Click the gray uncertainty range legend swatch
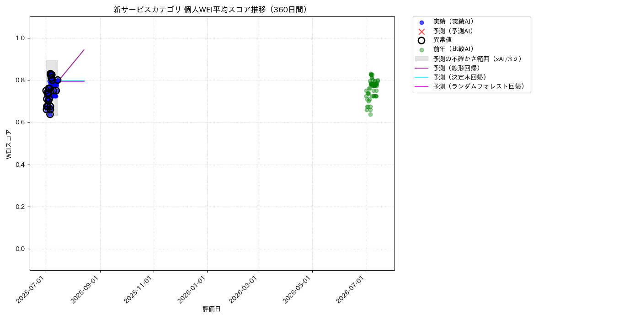640x320 pixels. 421,59
